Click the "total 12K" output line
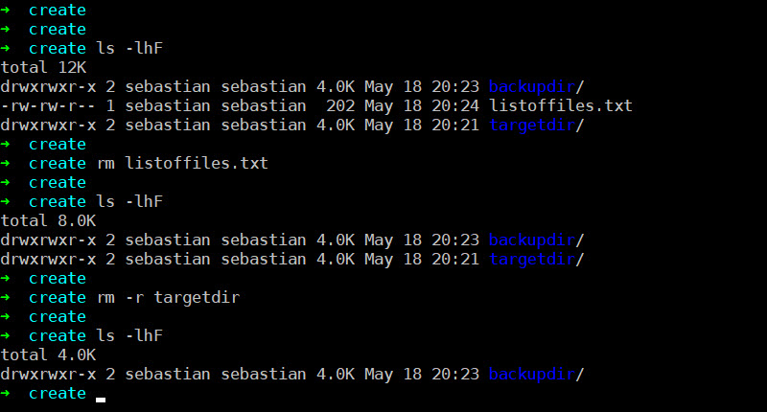Viewport: 767px width, 412px height. (43, 67)
